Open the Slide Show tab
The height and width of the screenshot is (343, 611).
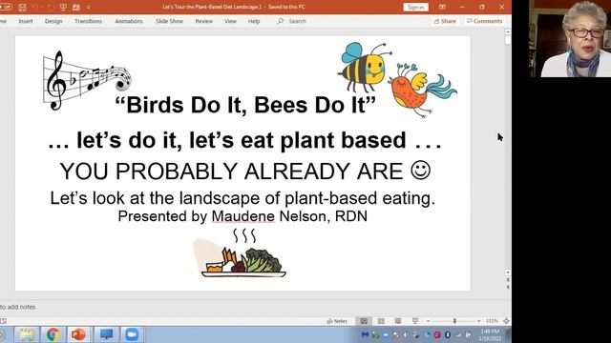(x=169, y=21)
